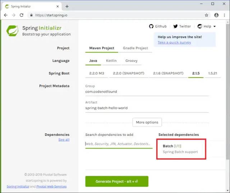Open a new tab with plus icon
This screenshot has width=230, height=193.
(67, 6)
